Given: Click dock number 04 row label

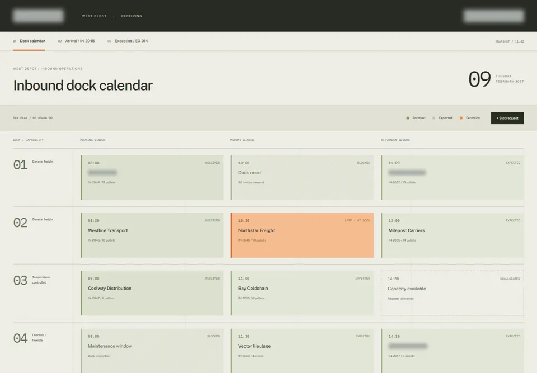Looking at the screenshot, I should [x=20, y=338].
